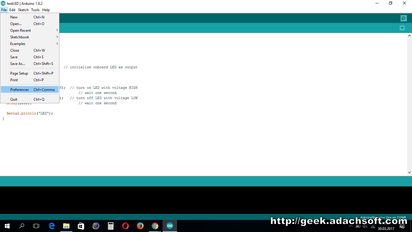Select Save in the File menu
Viewport: 412px width, 232px height.
click(30, 57)
